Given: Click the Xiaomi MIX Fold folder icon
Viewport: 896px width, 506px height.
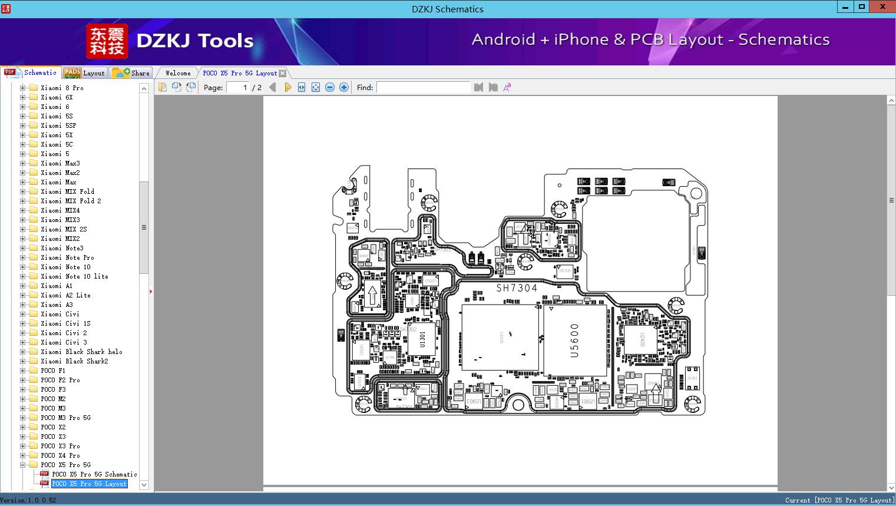Looking at the screenshot, I should pyautogui.click(x=34, y=191).
